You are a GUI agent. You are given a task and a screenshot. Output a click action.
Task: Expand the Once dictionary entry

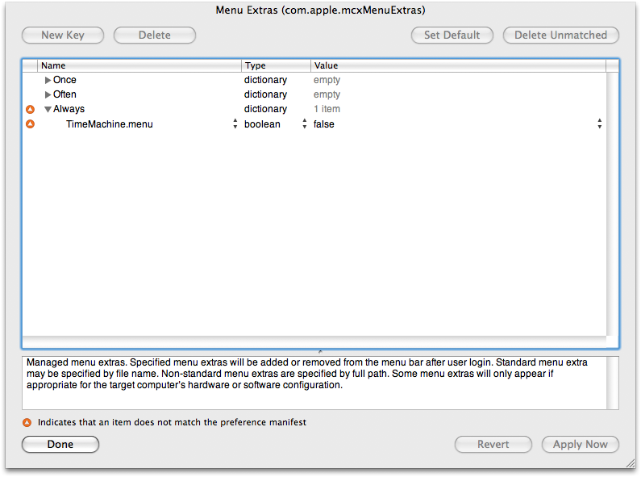click(x=48, y=80)
